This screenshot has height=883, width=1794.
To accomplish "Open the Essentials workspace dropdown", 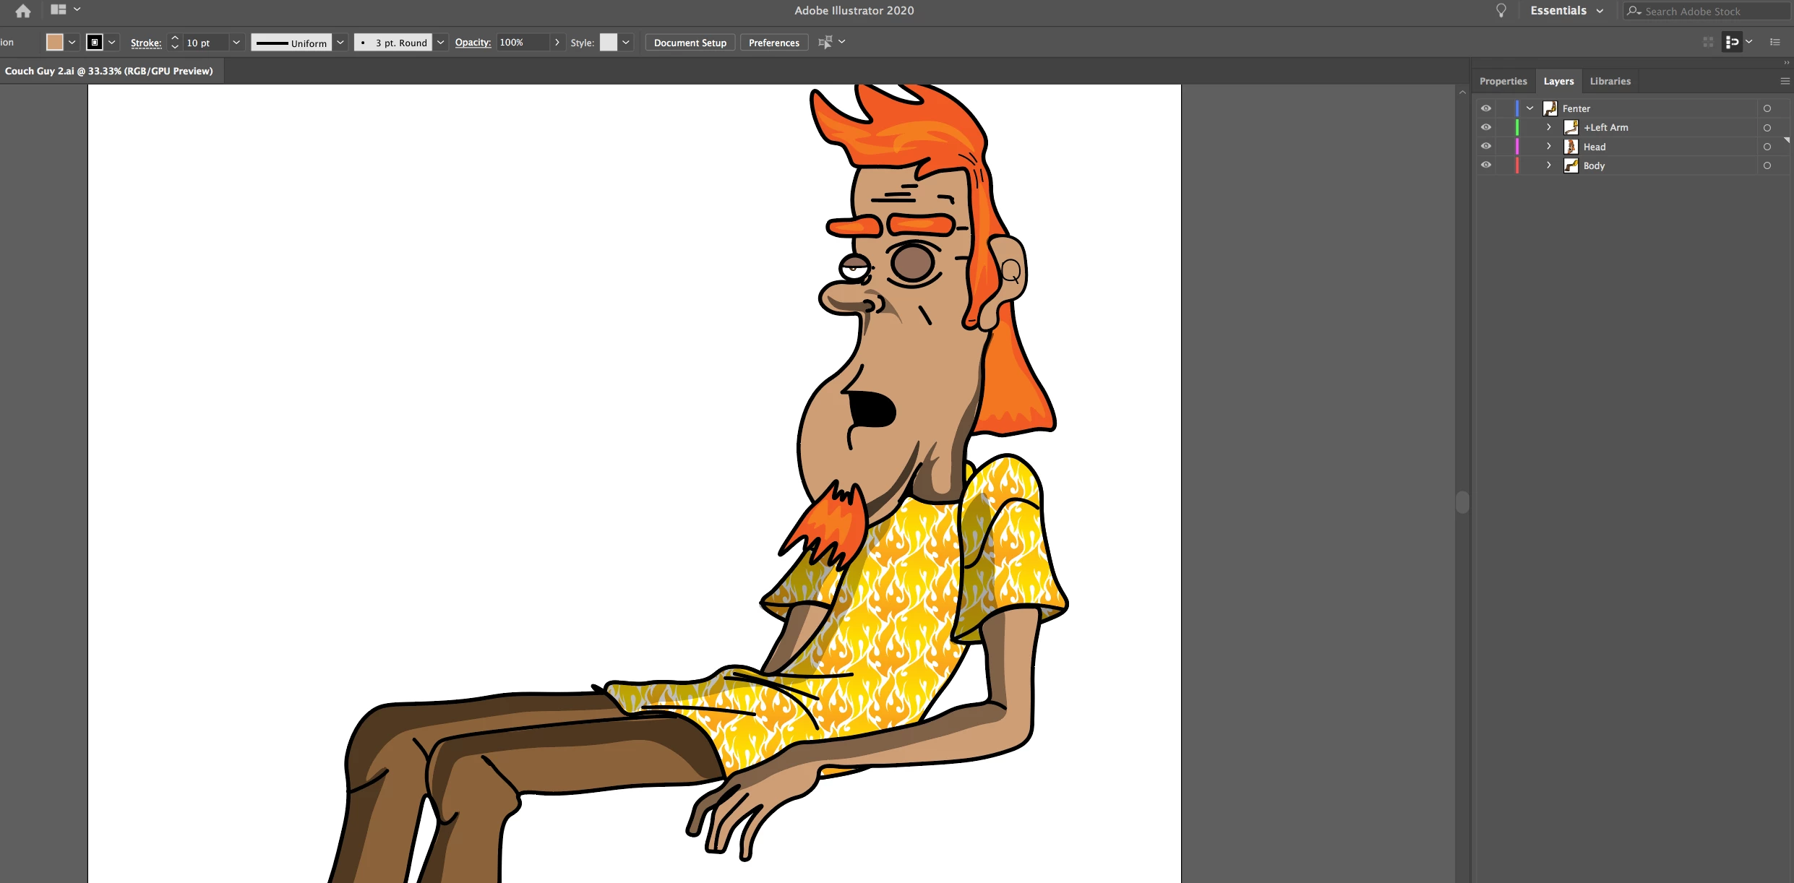I will point(1566,11).
